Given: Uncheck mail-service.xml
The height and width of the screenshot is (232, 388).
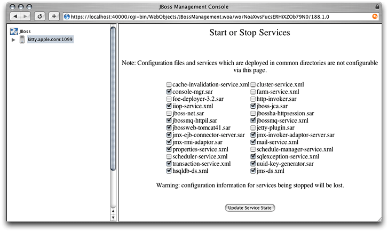Looking at the screenshot, I should pos(253,142).
